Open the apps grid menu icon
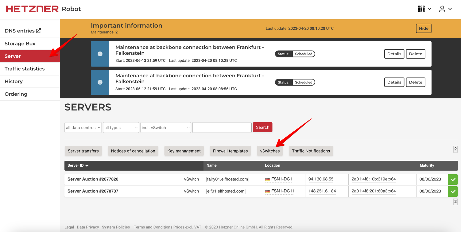 421,9
